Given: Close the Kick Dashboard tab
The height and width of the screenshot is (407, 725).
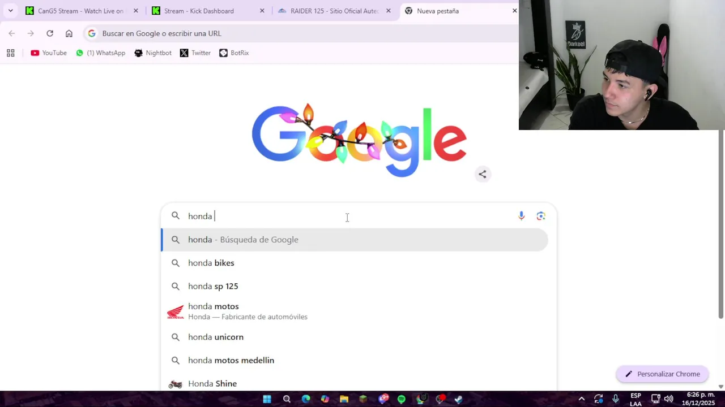Looking at the screenshot, I should [262, 11].
